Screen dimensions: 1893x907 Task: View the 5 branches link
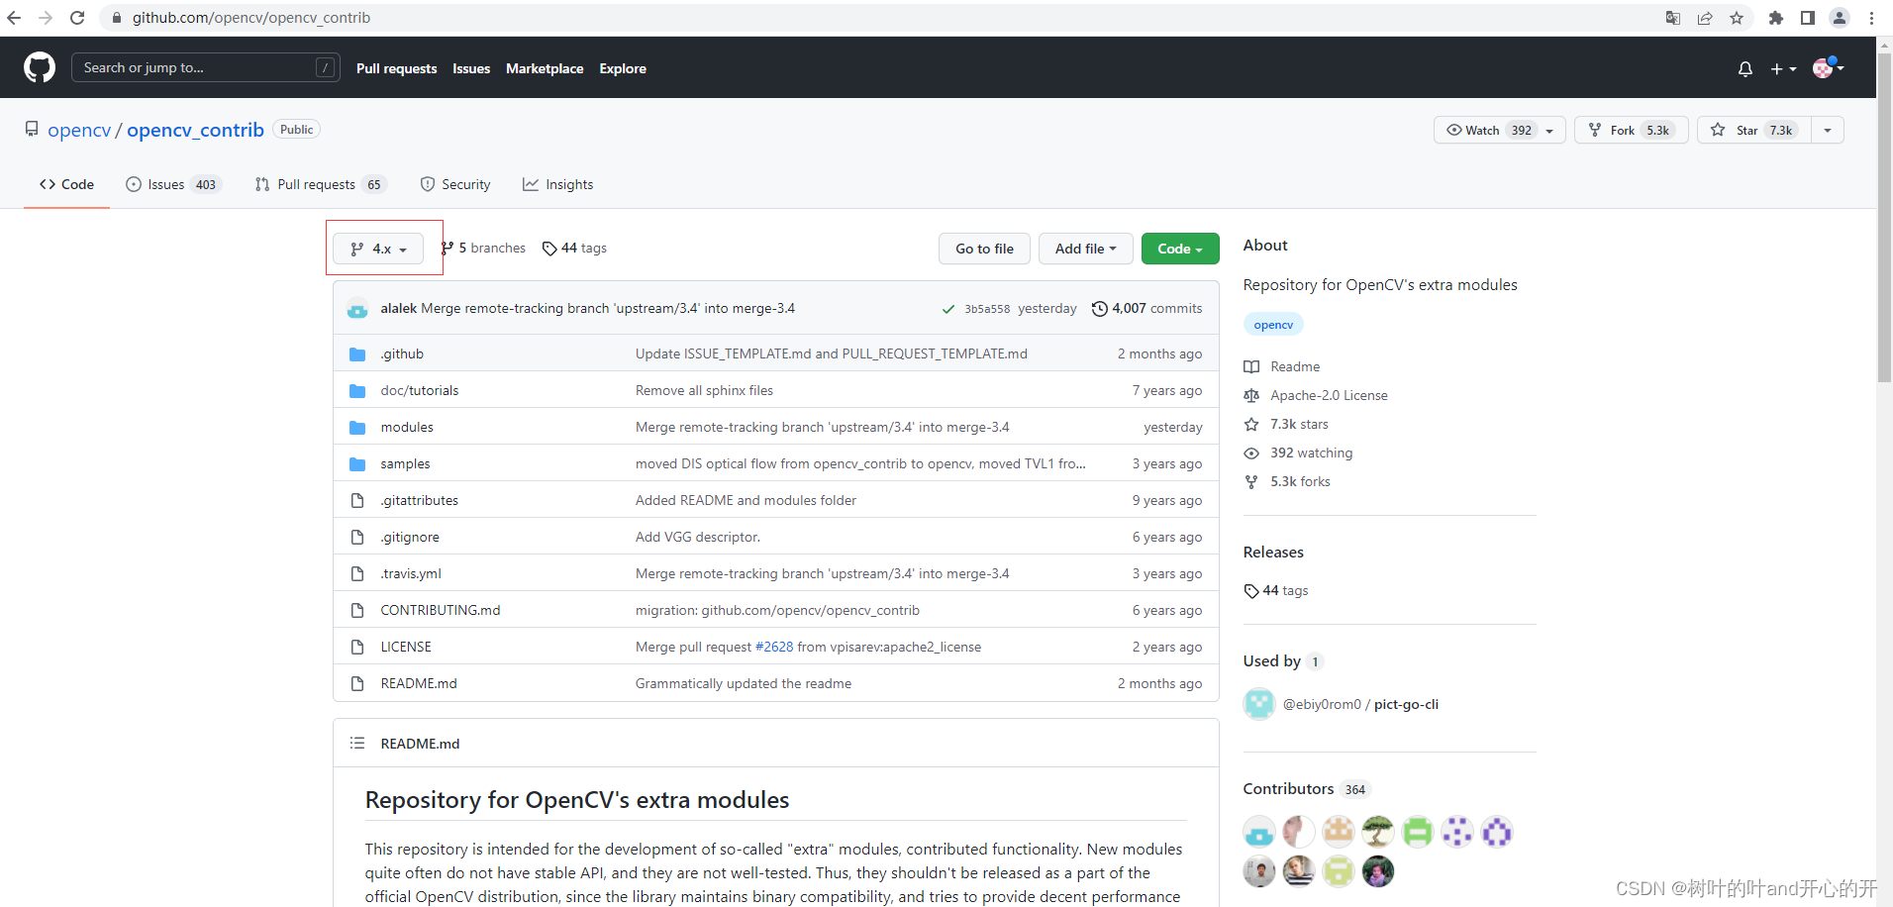(483, 248)
